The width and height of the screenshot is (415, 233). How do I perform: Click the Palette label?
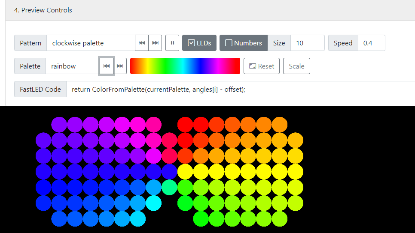click(30, 66)
